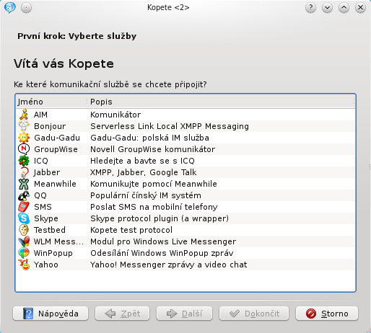Image resolution: width=371 pixels, height=333 pixels.
Task: Sort list by Jméno column header
Action: (51, 102)
